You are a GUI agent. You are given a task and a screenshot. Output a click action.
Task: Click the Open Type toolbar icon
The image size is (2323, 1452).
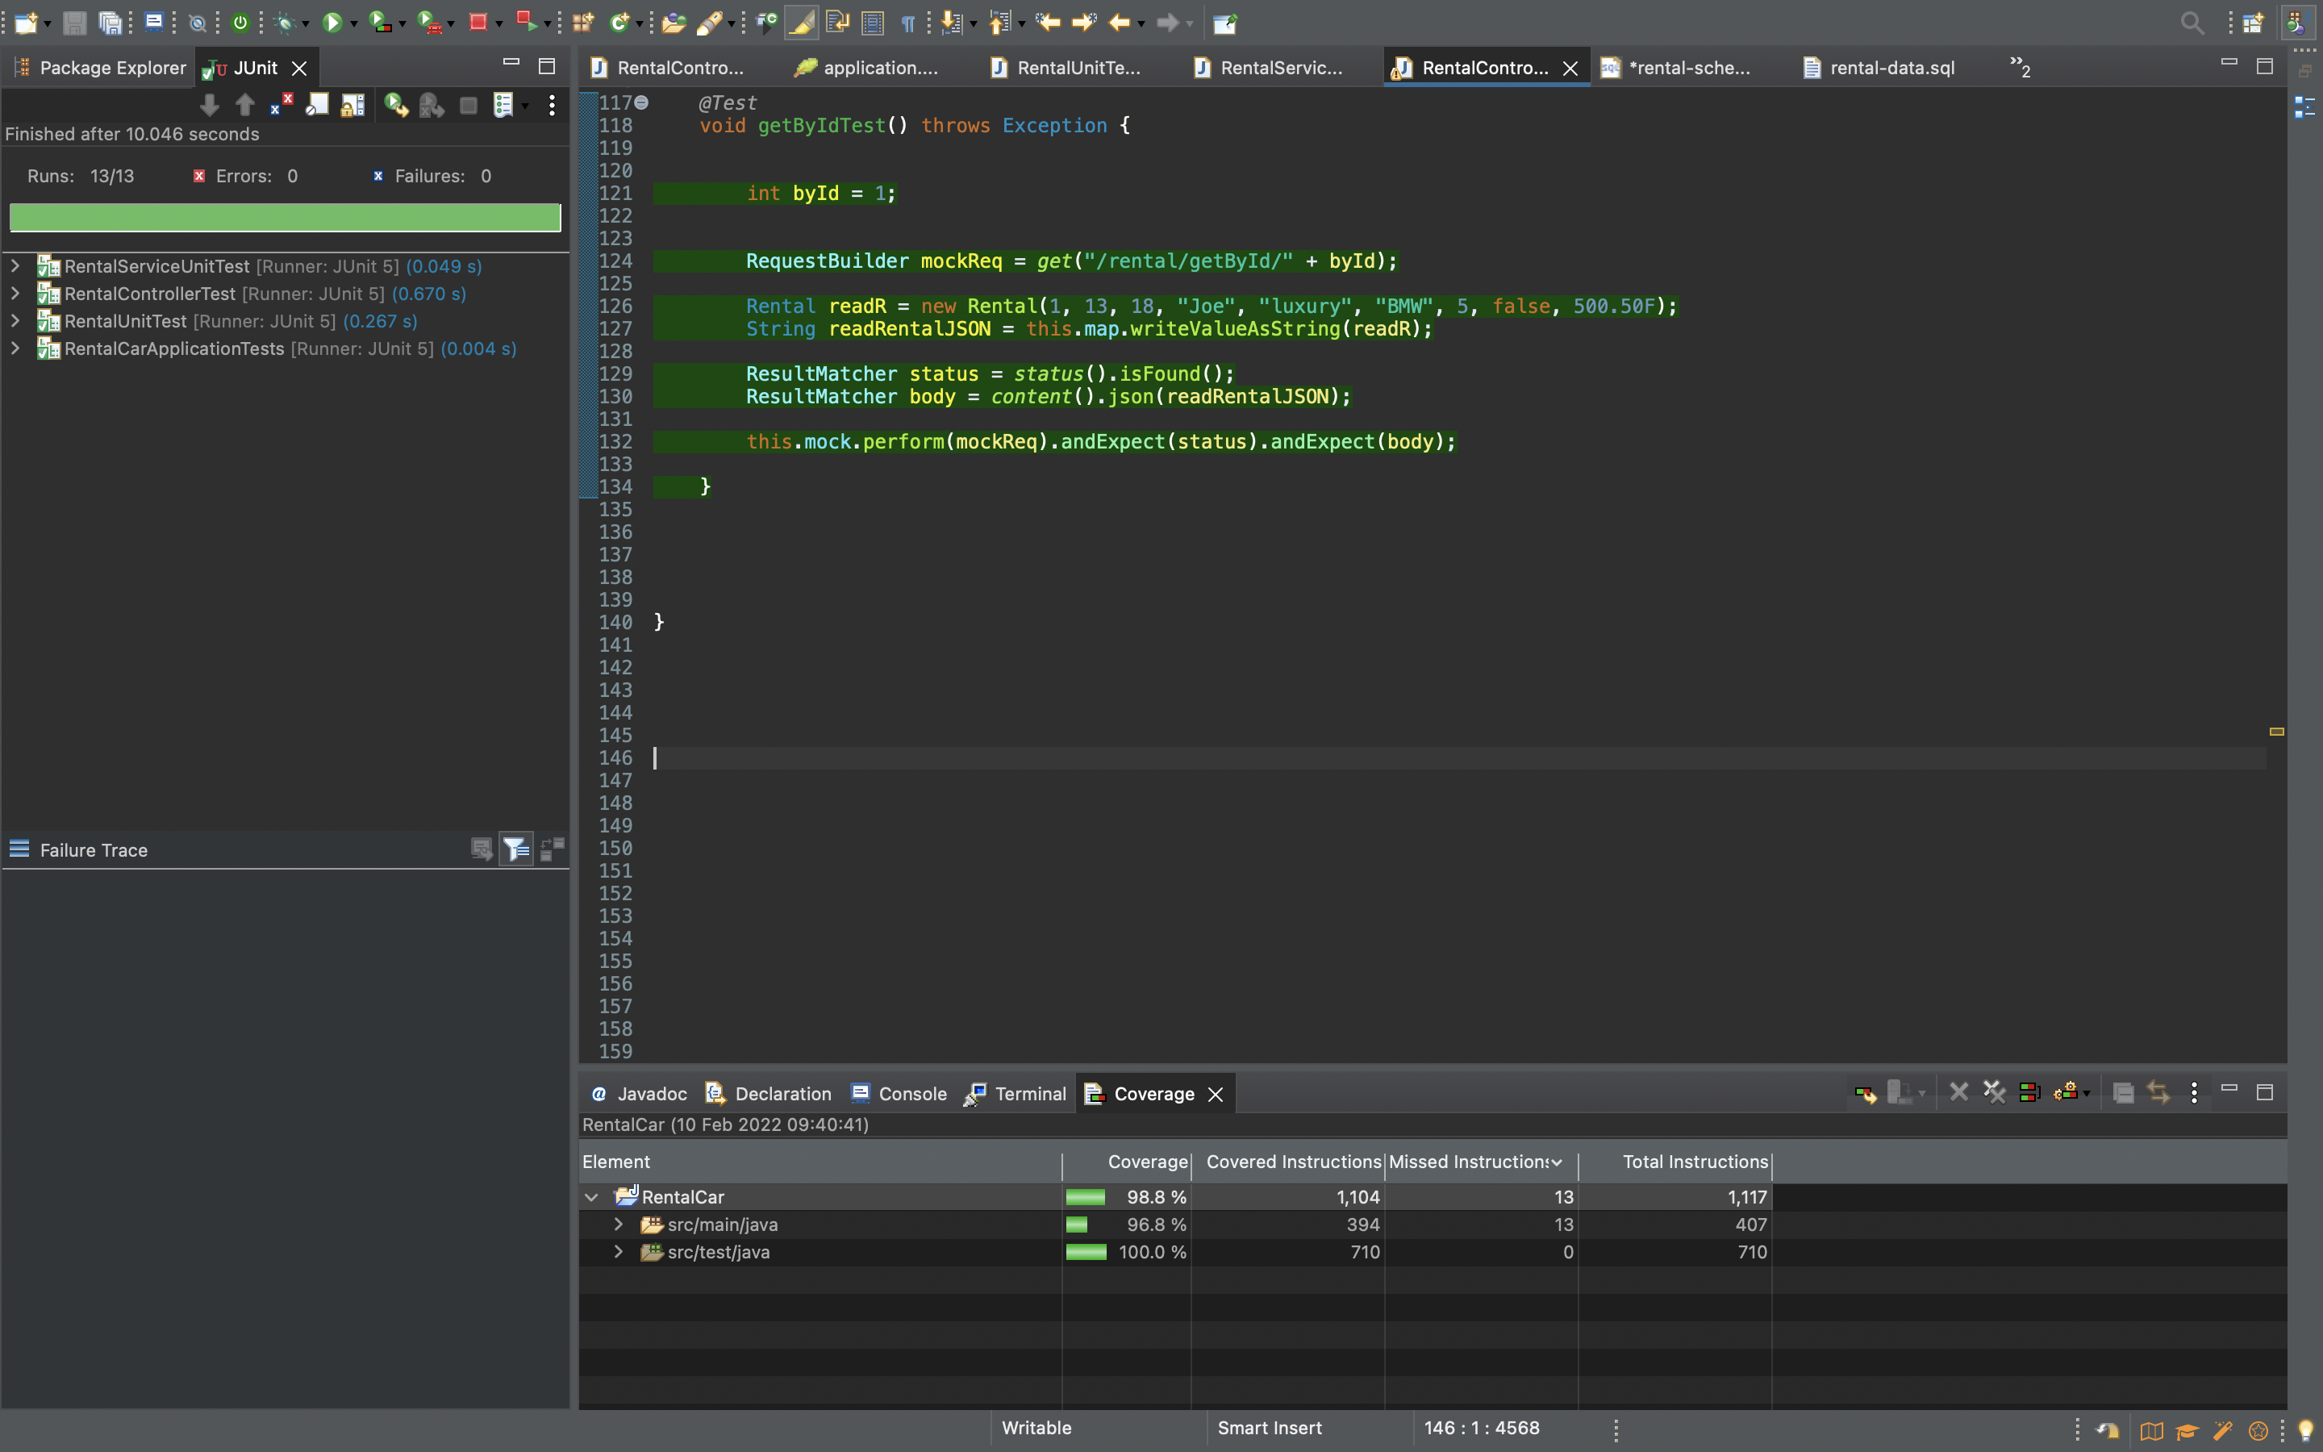[673, 21]
